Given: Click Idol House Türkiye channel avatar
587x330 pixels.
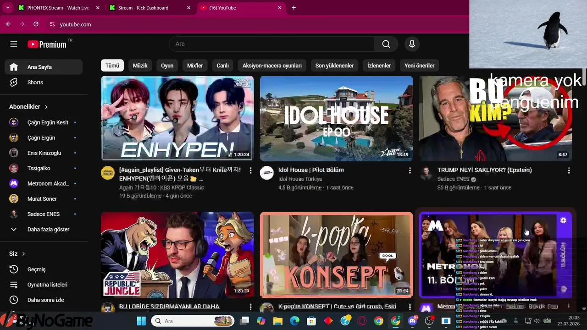Looking at the screenshot, I should click(267, 173).
